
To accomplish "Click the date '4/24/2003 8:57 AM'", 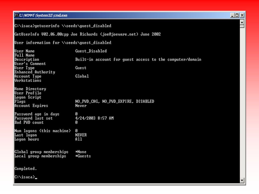I will (94, 118).
